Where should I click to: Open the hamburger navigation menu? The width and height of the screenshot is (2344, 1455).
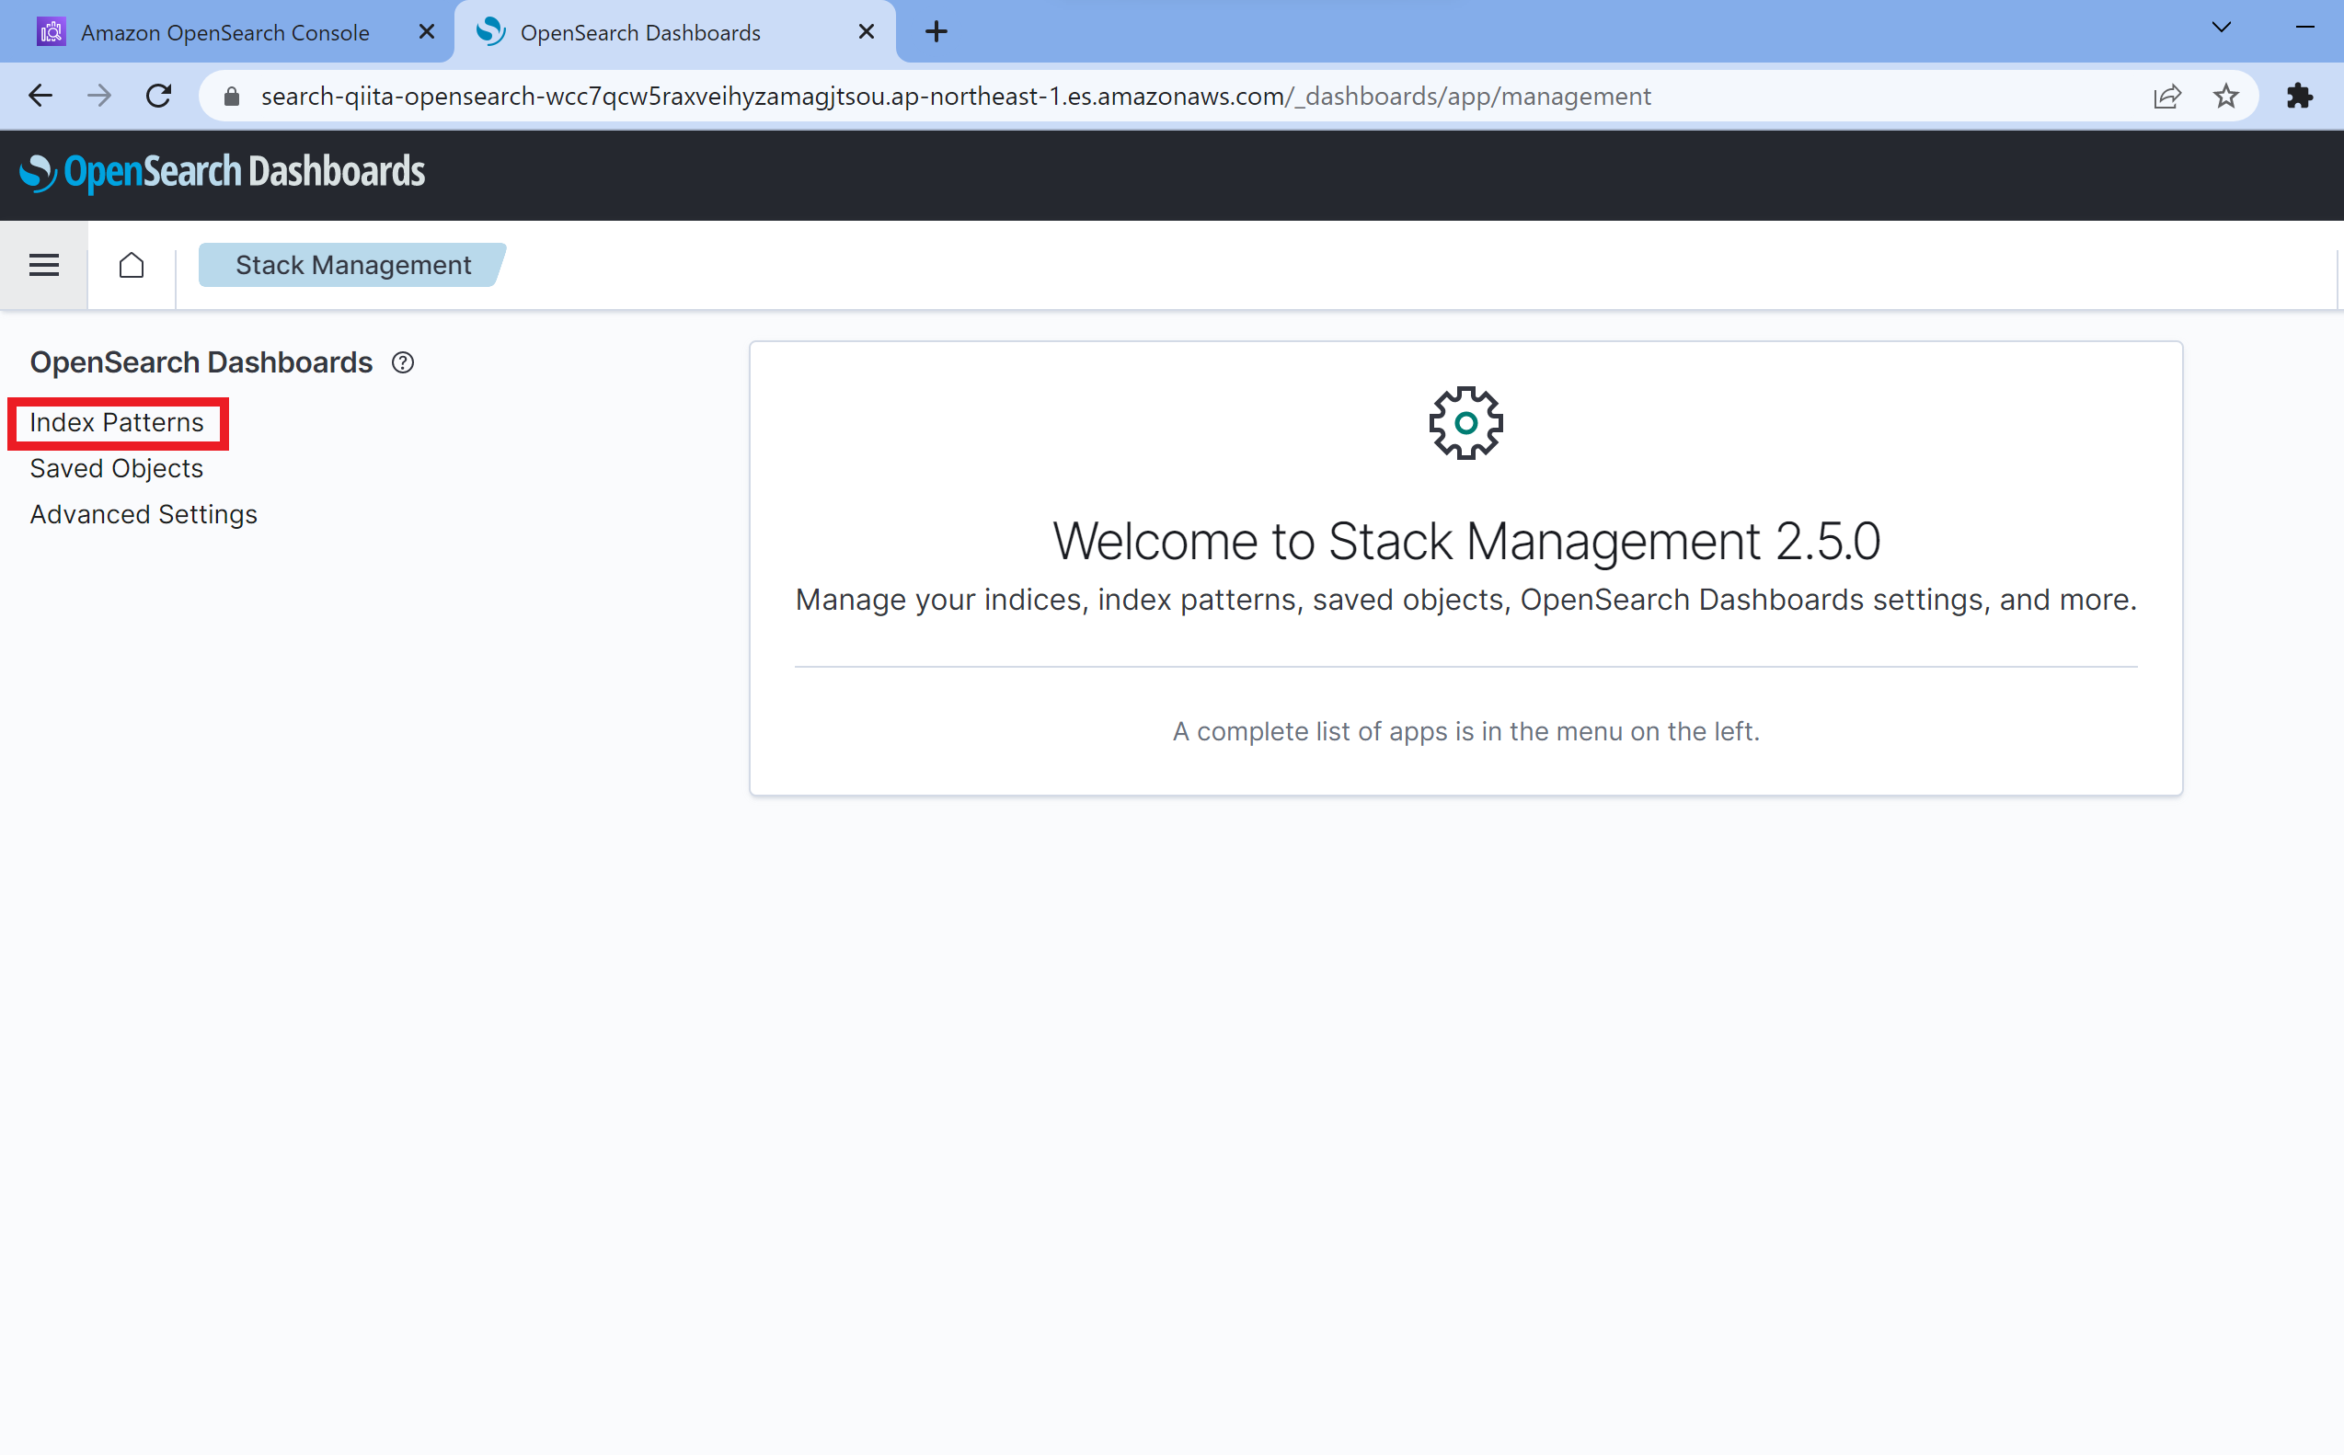point(43,265)
